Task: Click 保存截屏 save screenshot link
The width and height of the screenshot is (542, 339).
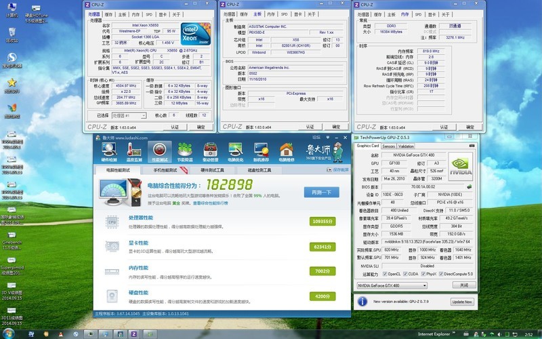Action: [x=338, y=170]
